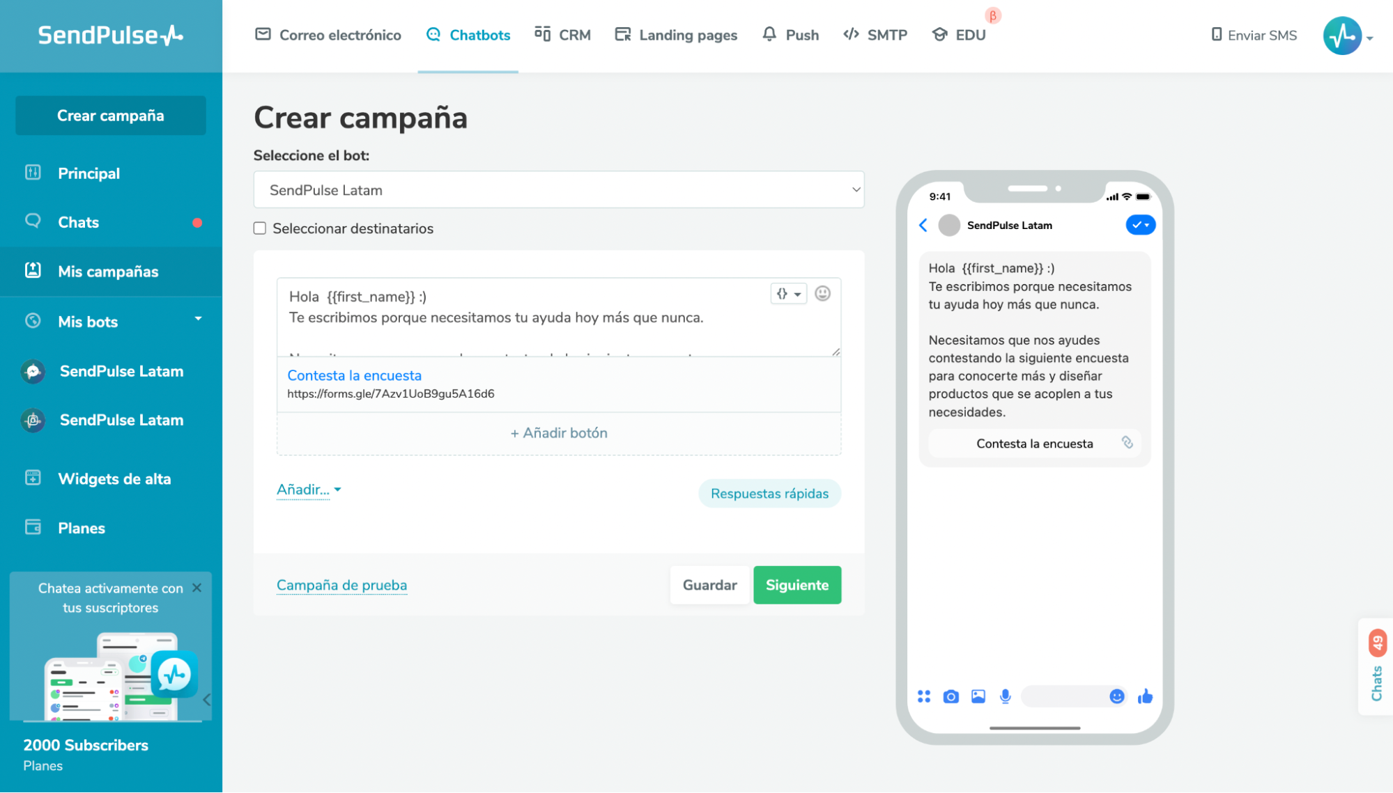This screenshot has width=1393, height=793.
Task: Click Respuestas rápidas button
Action: [769, 494]
